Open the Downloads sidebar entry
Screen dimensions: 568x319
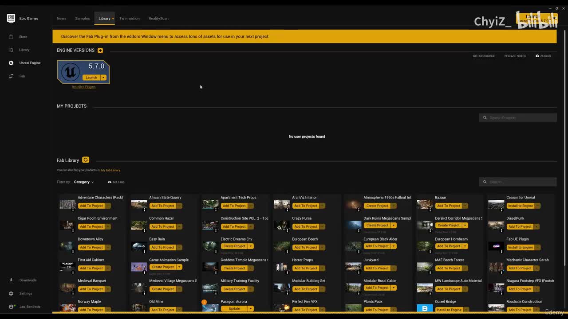pyautogui.click(x=24, y=280)
